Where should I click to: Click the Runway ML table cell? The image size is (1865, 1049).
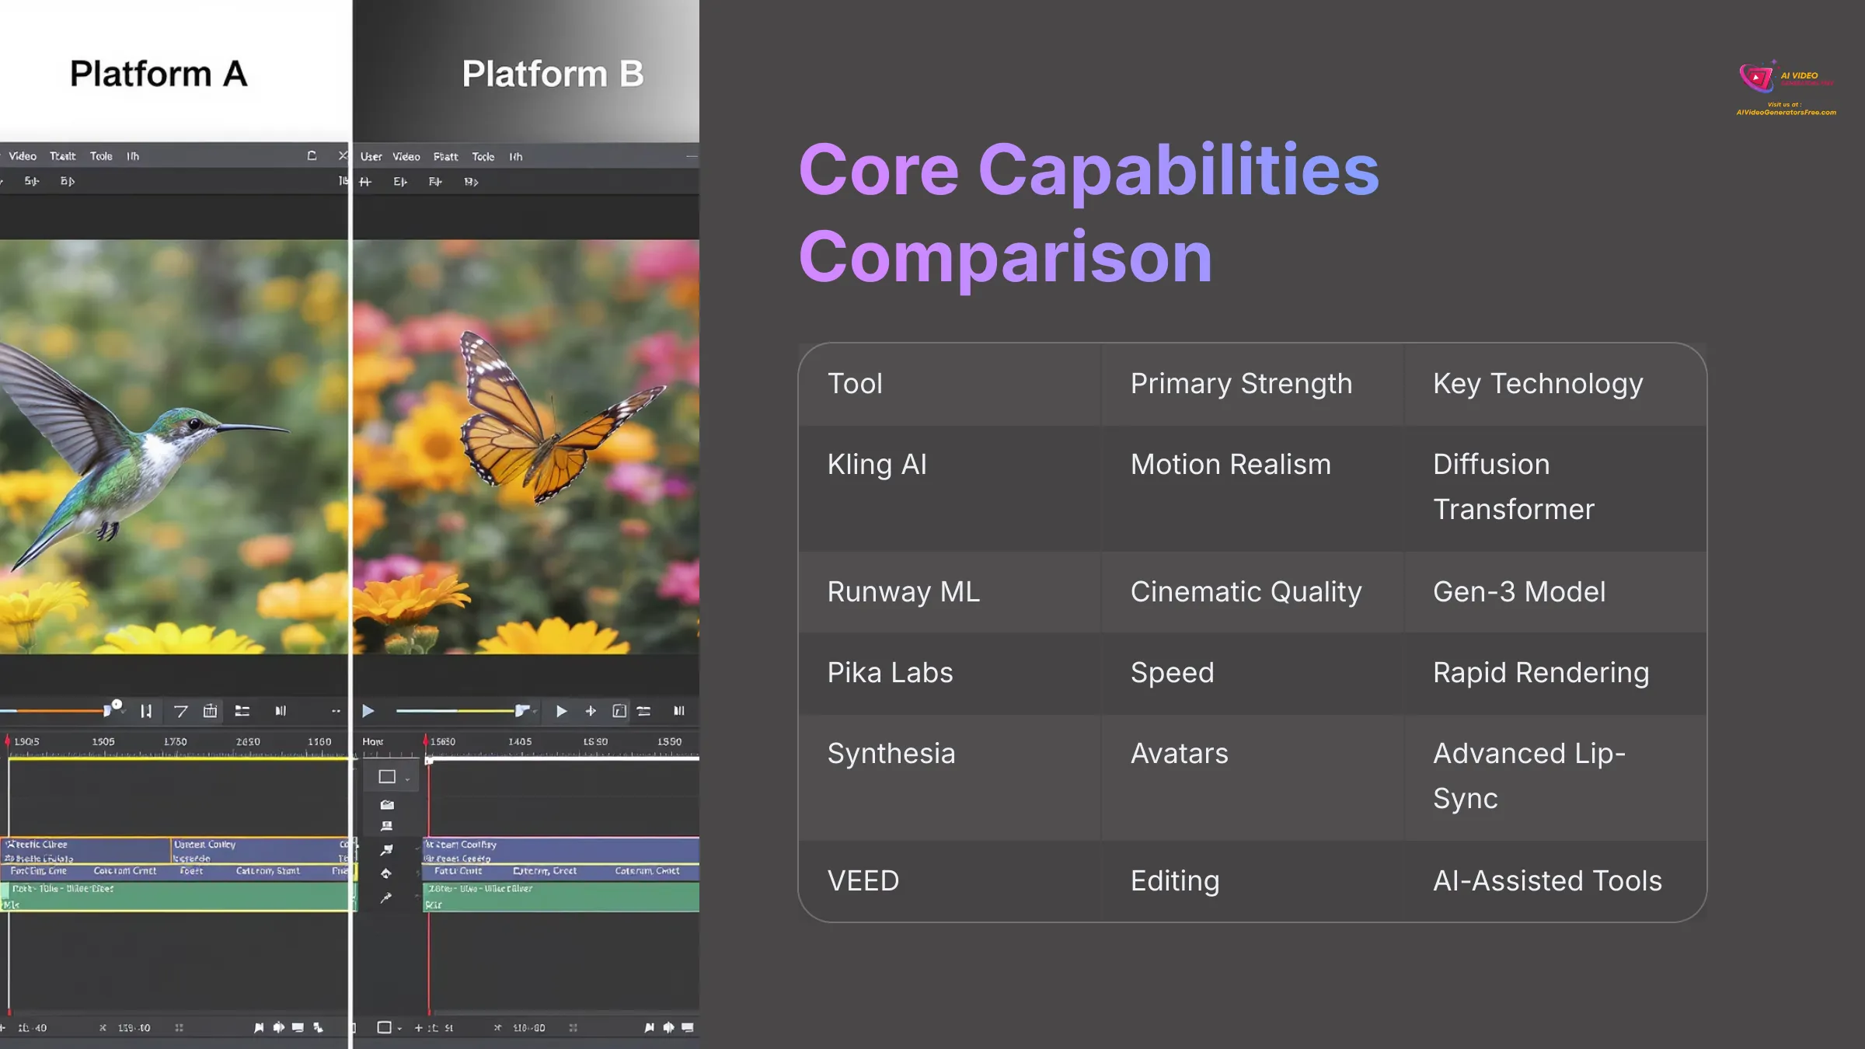(x=950, y=592)
